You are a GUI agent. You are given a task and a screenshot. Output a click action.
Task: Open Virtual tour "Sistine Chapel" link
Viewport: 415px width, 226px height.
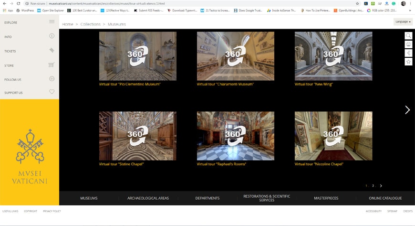click(x=121, y=164)
